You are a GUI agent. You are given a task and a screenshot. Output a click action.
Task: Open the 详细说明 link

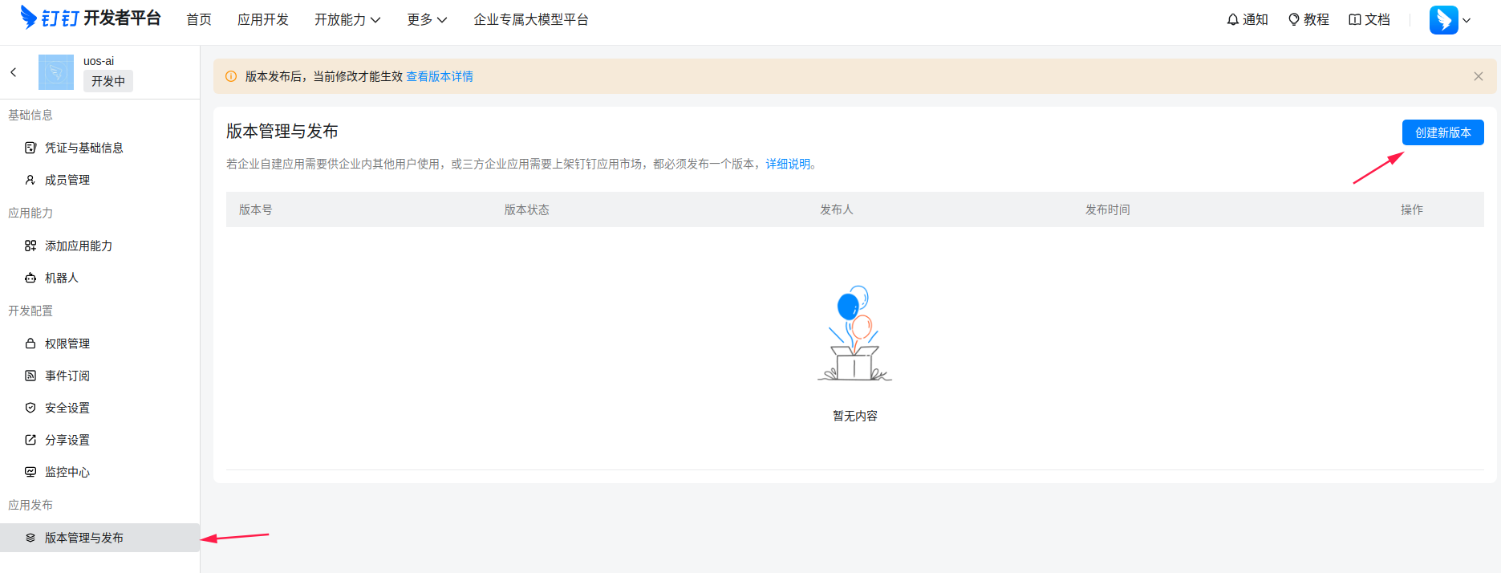click(x=788, y=164)
